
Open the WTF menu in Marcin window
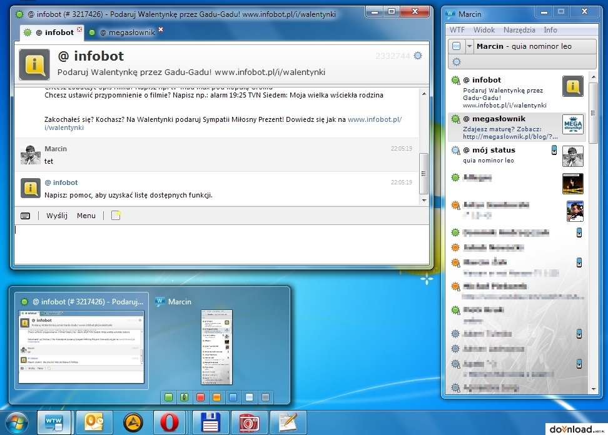coord(457,30)
